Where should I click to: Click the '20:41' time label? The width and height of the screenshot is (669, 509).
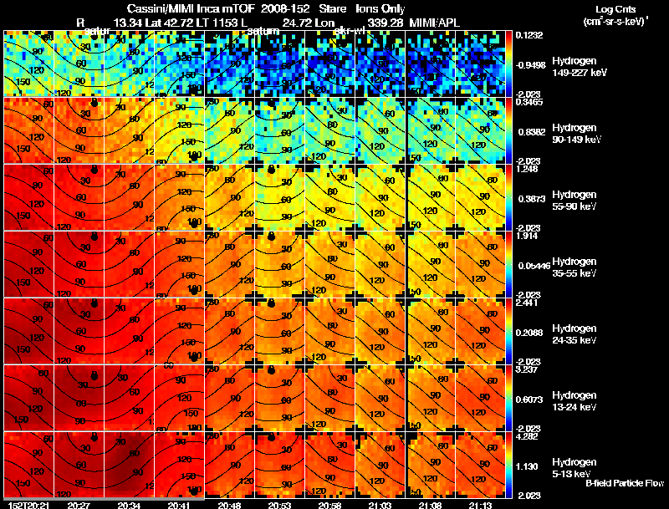(179, 505)
